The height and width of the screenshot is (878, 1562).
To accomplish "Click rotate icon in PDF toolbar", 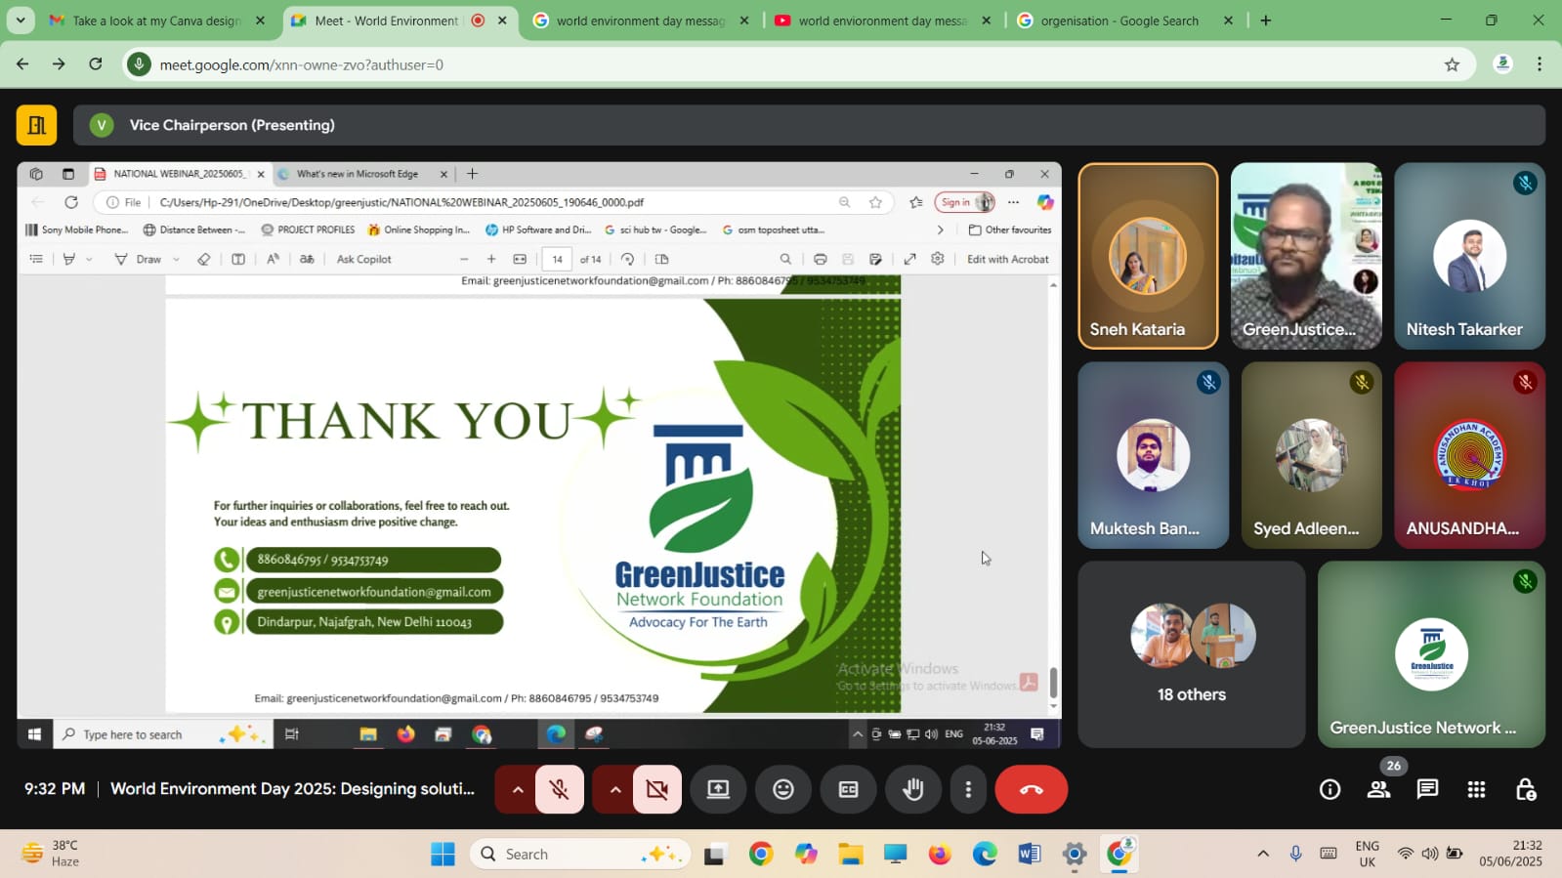I will [x=628, y=259].
